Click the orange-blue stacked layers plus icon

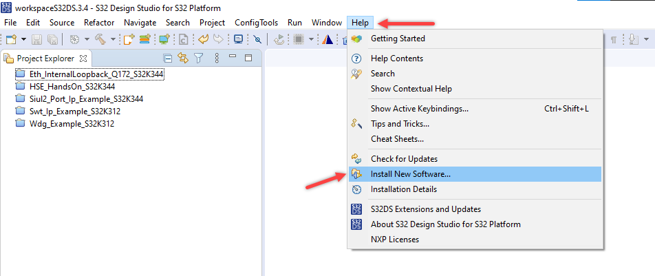(x=145, y=39)
